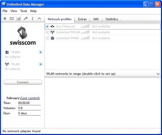Open the File menu
The image size is (162, 135).
coord(5,11)
